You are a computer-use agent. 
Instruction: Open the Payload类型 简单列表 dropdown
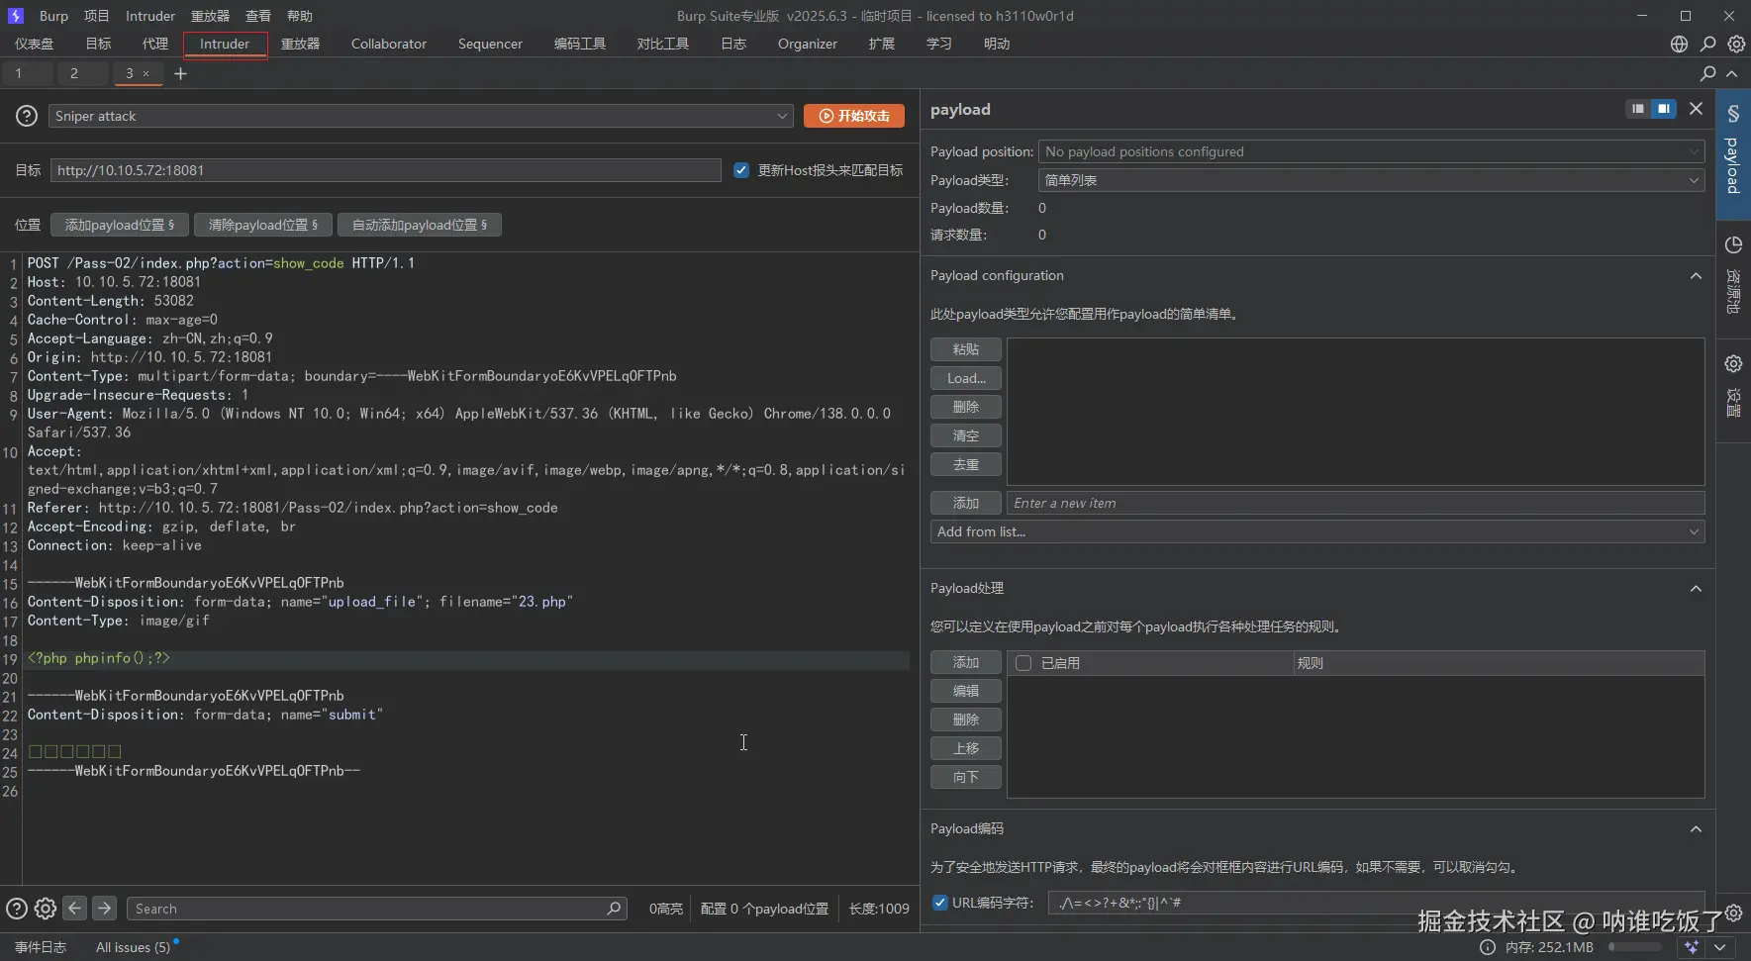coord(1371,180)
